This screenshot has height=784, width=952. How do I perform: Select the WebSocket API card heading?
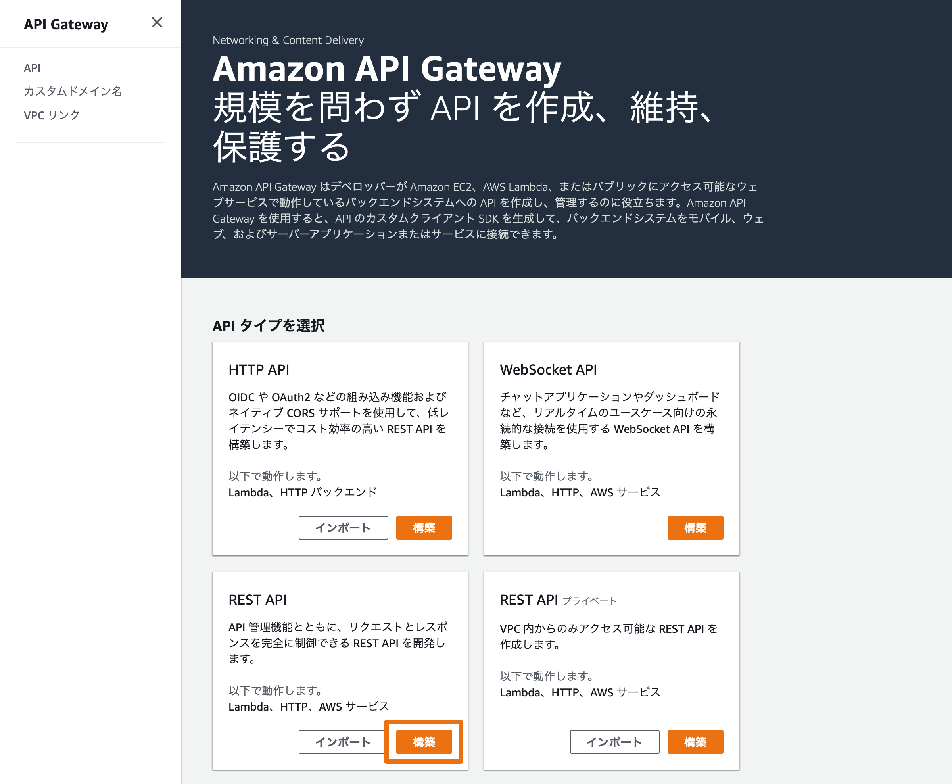coord(548,369)
